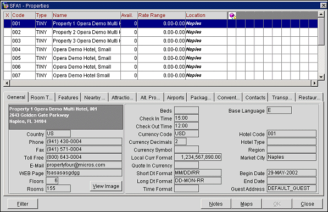Click the Notes button
This screenshot has height=212, width=328.
(x=216, y=204)
